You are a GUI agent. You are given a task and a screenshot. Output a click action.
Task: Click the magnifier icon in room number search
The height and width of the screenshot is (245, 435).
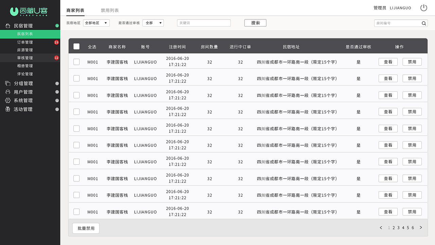(x=423, y=23)
